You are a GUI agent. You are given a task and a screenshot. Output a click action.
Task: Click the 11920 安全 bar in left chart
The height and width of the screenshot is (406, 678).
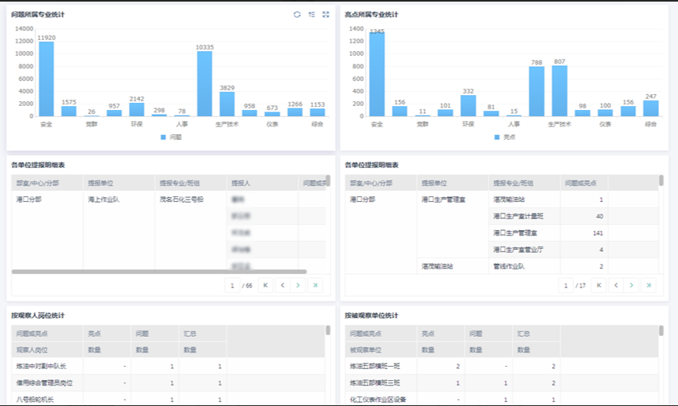(x=46, y=79)
